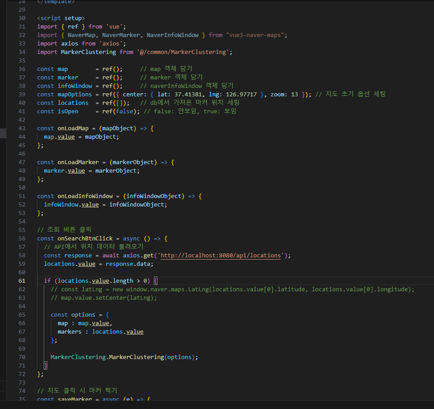Click the highlighted opening brace on line 61

pos(156,281)
